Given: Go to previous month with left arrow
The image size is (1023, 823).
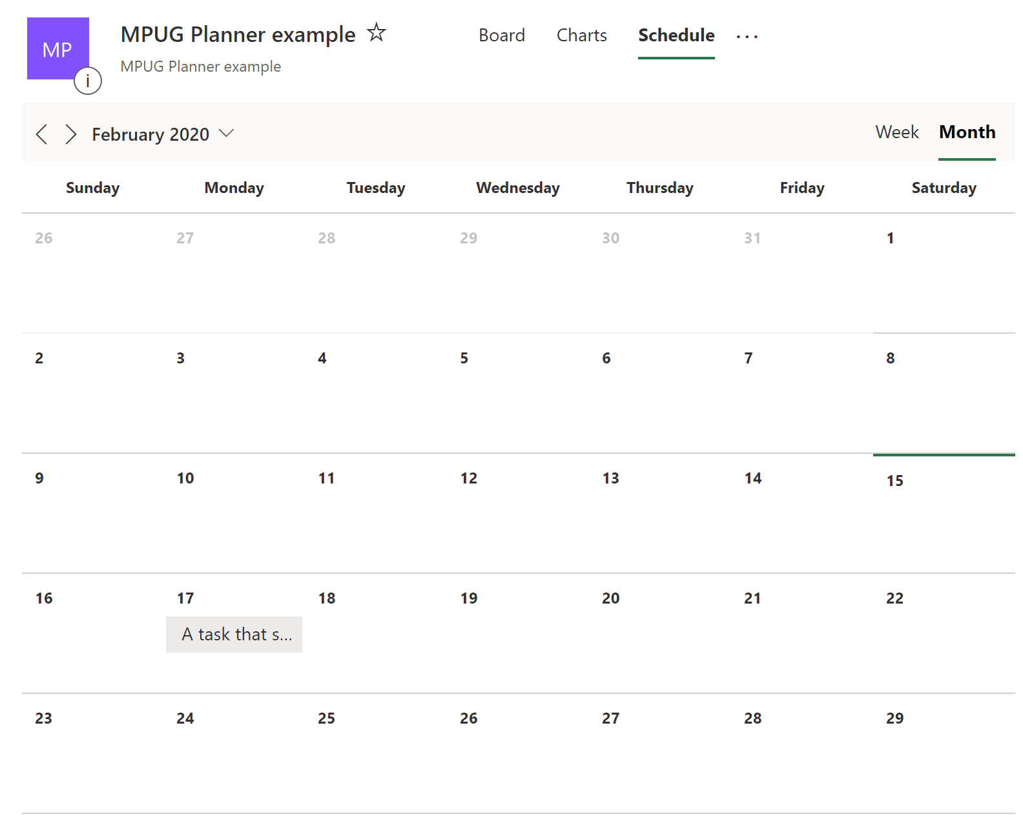Looking at the screenshot, I should click(x=42, y=134).
